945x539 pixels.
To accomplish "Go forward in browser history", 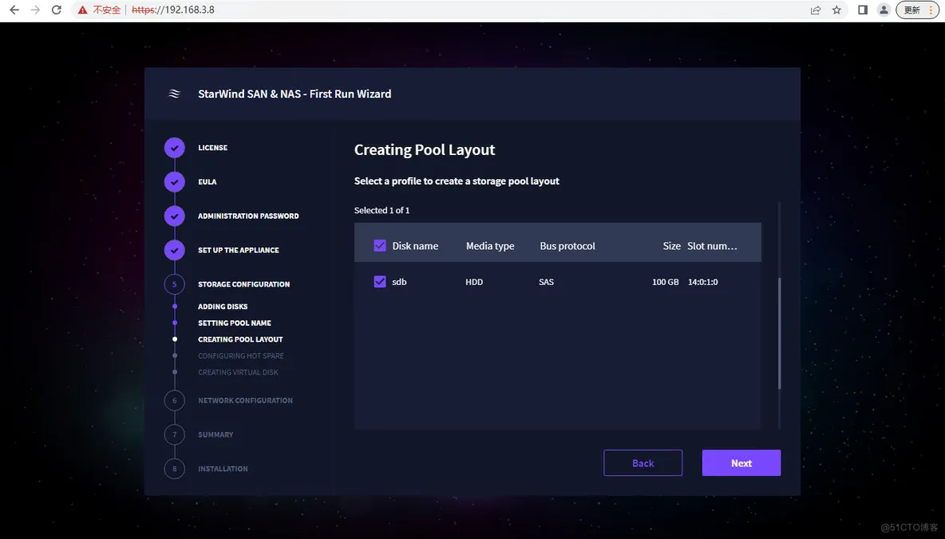I will point(36,10).
